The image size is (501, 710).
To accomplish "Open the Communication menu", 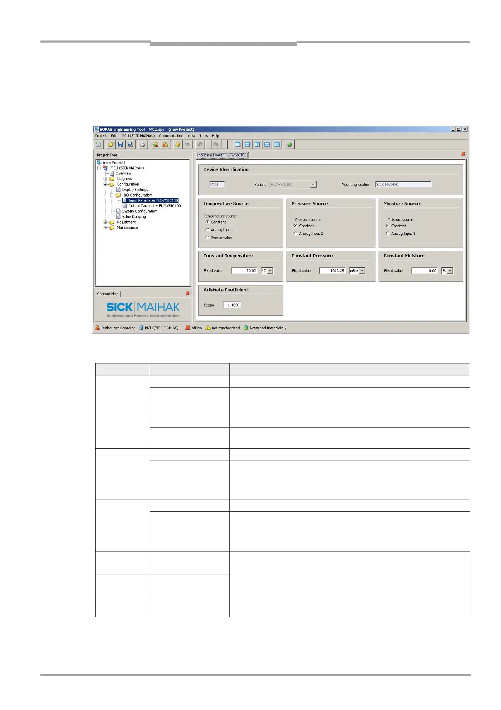I will tap(171, 136).
